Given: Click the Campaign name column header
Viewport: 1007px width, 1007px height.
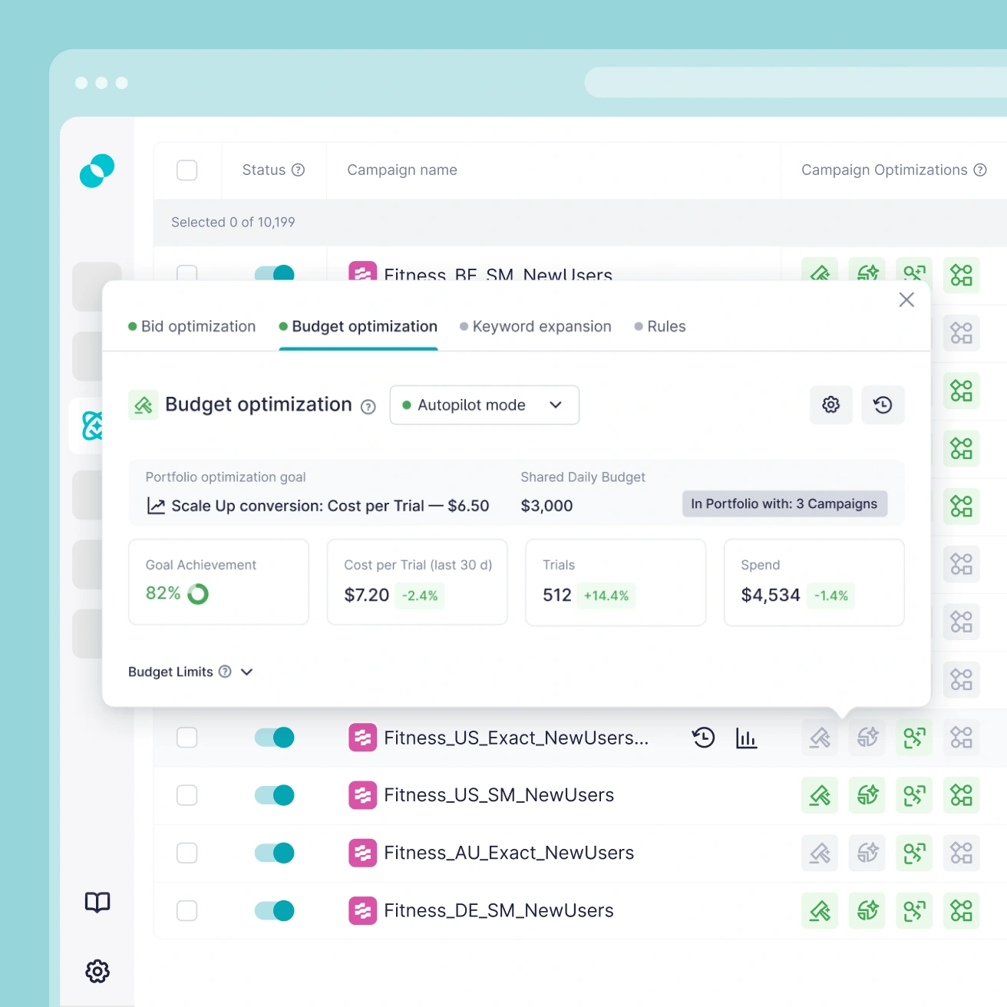Looking at the screenshot, I should click(402, 170).
